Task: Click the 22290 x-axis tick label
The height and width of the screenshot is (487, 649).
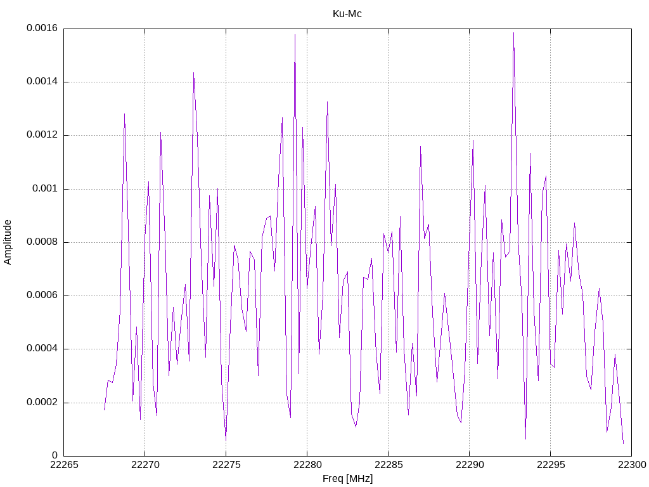Action: pos(470,465)
